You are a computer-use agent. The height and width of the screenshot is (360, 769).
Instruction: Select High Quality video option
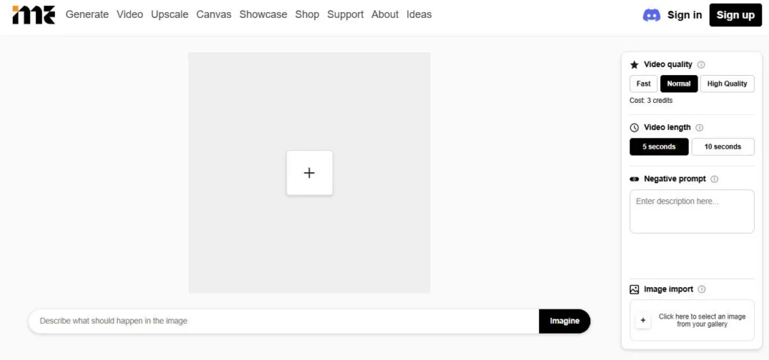727,83
